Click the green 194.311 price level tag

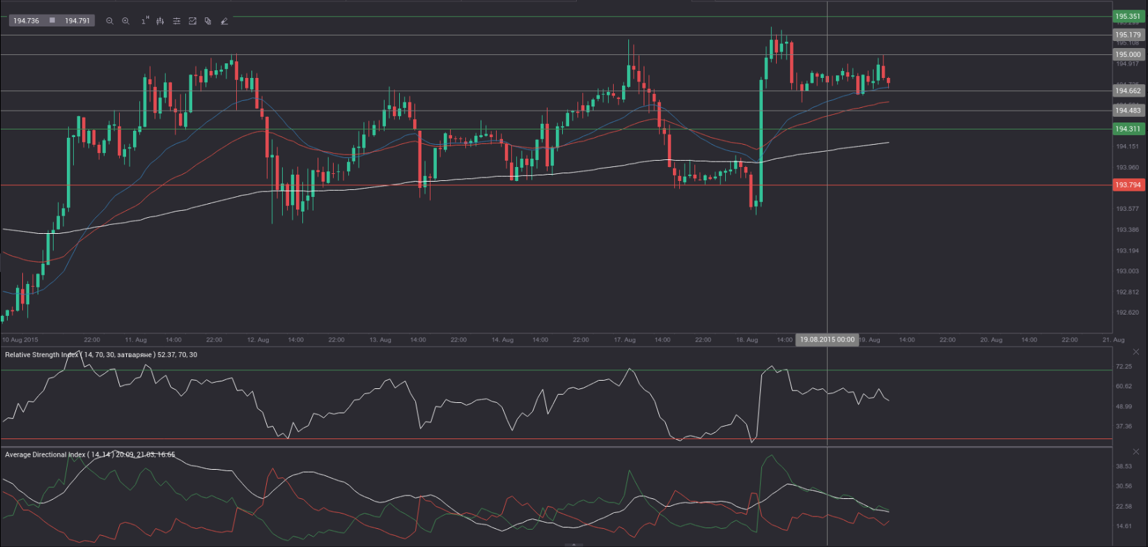point(1128,129)
